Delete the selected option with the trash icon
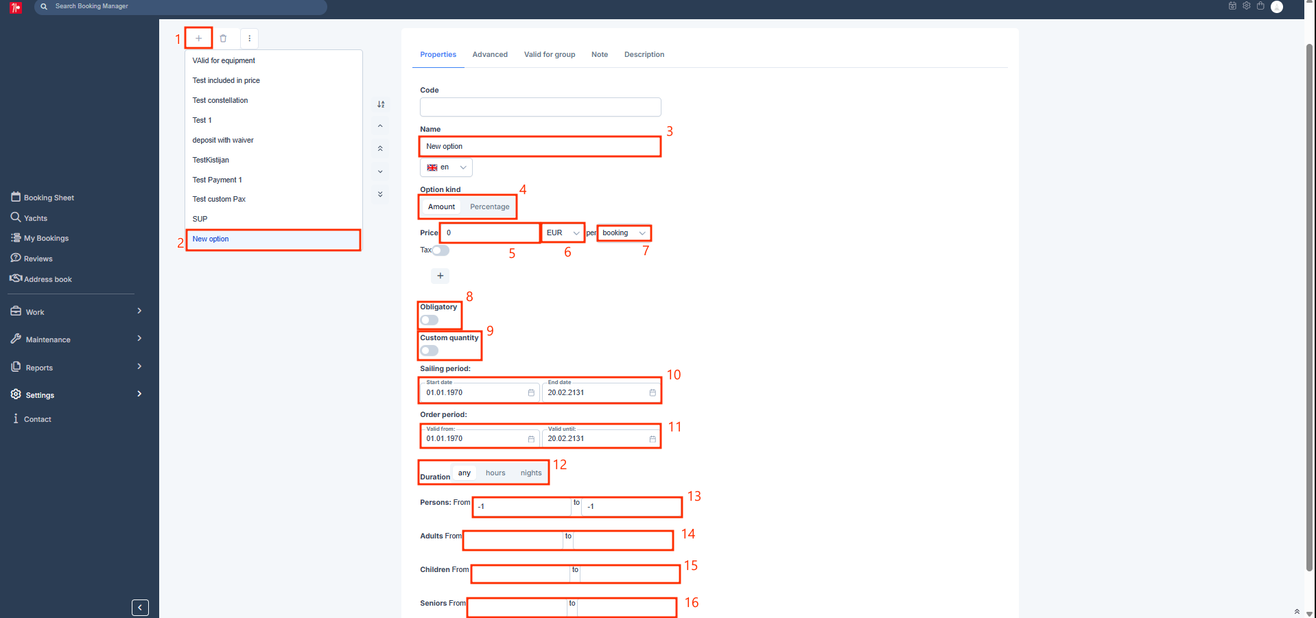This screenshot has width=1316, height=618. 223,38
